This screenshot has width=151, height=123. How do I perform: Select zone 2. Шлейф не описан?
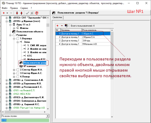click(37, 49)
